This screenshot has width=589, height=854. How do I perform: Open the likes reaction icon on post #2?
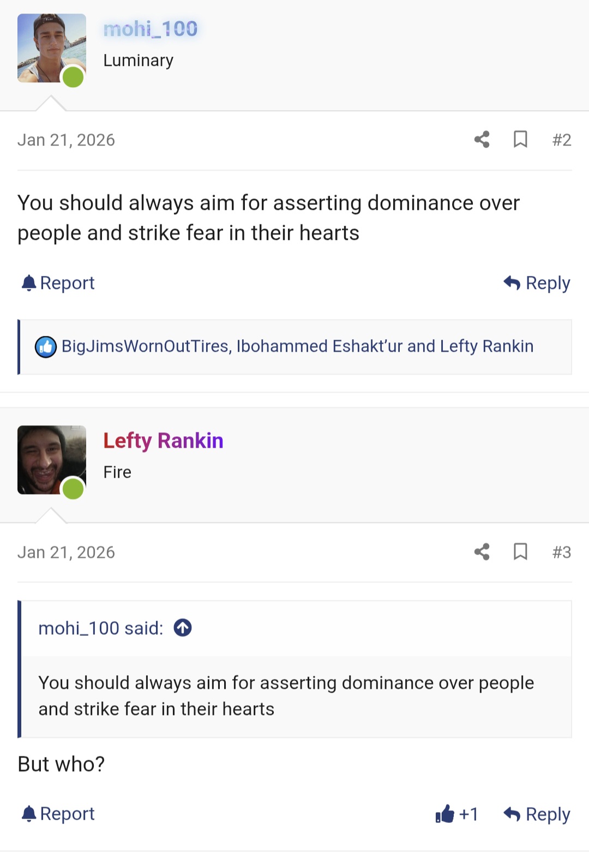46,347
